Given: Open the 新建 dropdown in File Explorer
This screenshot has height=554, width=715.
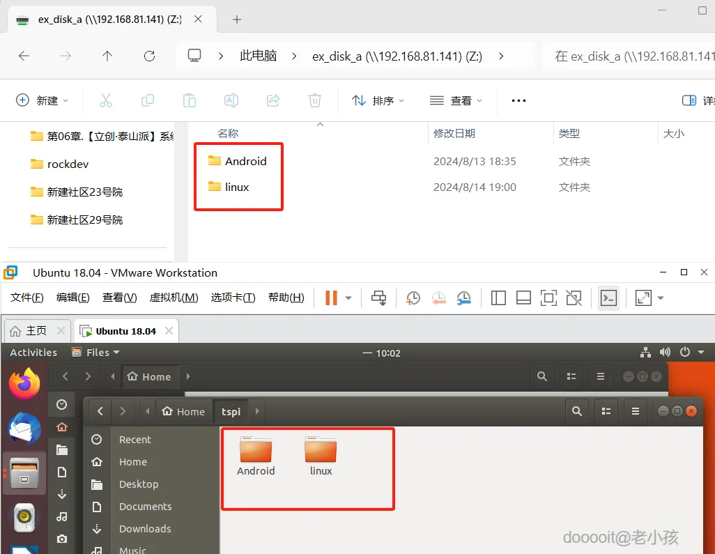Looking at the screenshot, I should [x=43, y=100].
